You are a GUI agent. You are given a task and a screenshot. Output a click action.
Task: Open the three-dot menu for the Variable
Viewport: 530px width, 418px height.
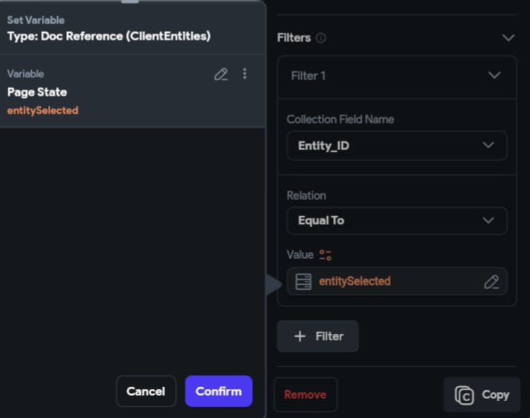coord(244,74)
